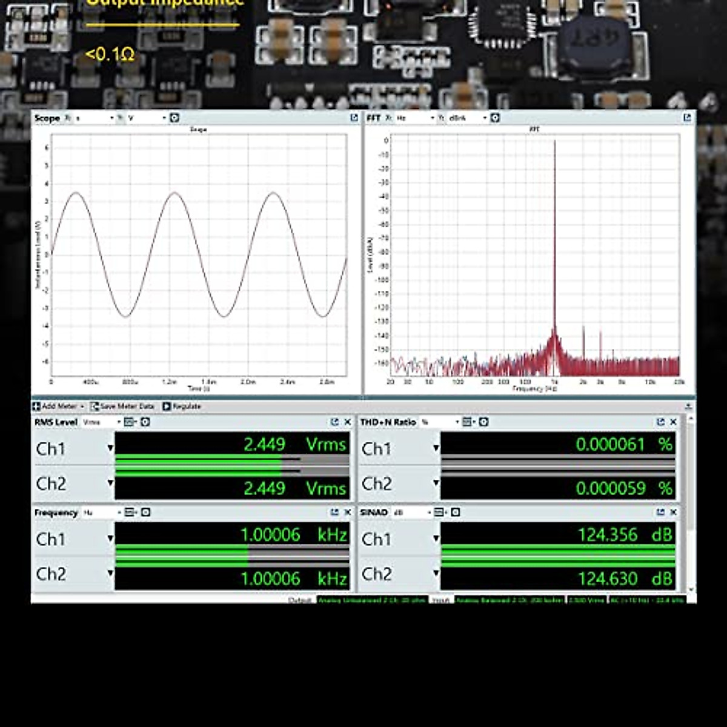The image size is (727, 727).
Task: Open the Frequency meter display options icon
Action: click(x=129, y=513)
